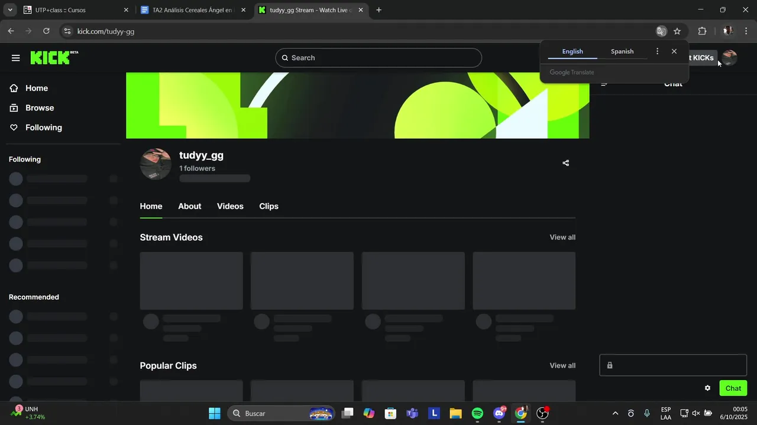Open the tab search dropdown arrow
Screen dimensions: 757x425
coord(10,10)
